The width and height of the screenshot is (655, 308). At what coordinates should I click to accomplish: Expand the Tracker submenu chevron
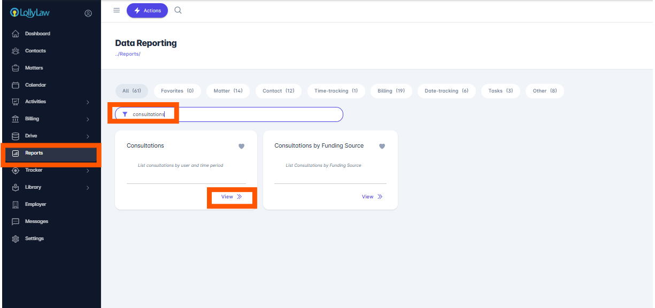[x=88, y=171]
